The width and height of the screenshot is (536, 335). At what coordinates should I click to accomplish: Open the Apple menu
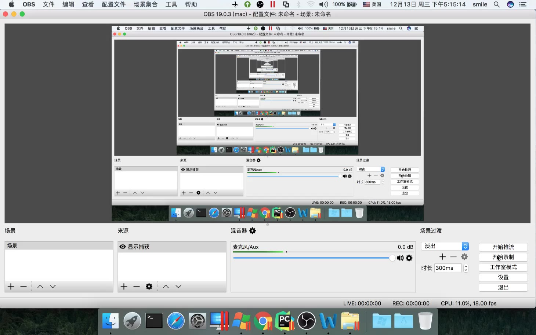coord(11,4)
